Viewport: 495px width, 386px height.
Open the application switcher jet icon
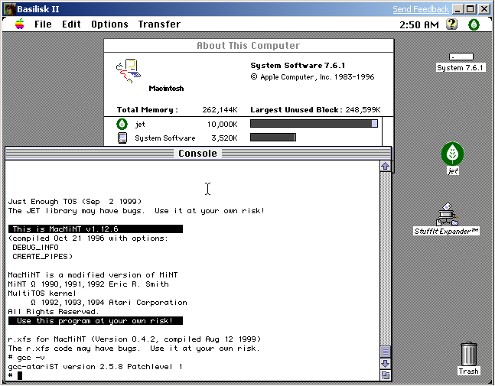pyautogui.click(x=474, y=24)
